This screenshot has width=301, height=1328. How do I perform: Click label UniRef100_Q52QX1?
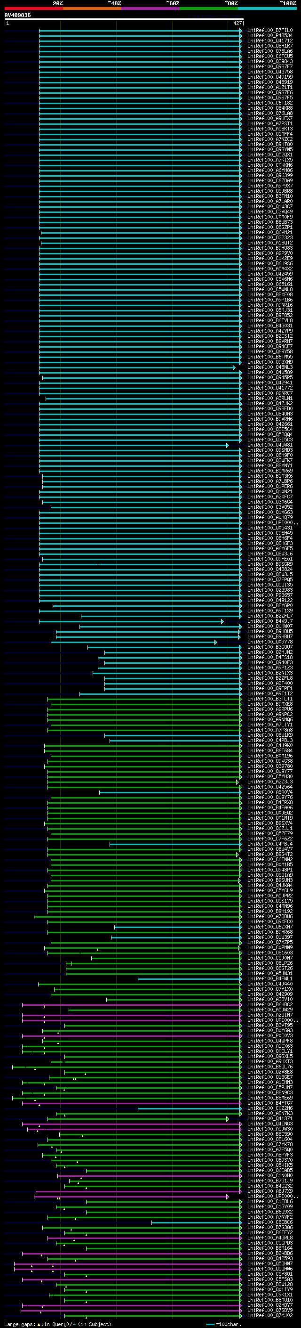pyautogui.click(x=269, y=155)
